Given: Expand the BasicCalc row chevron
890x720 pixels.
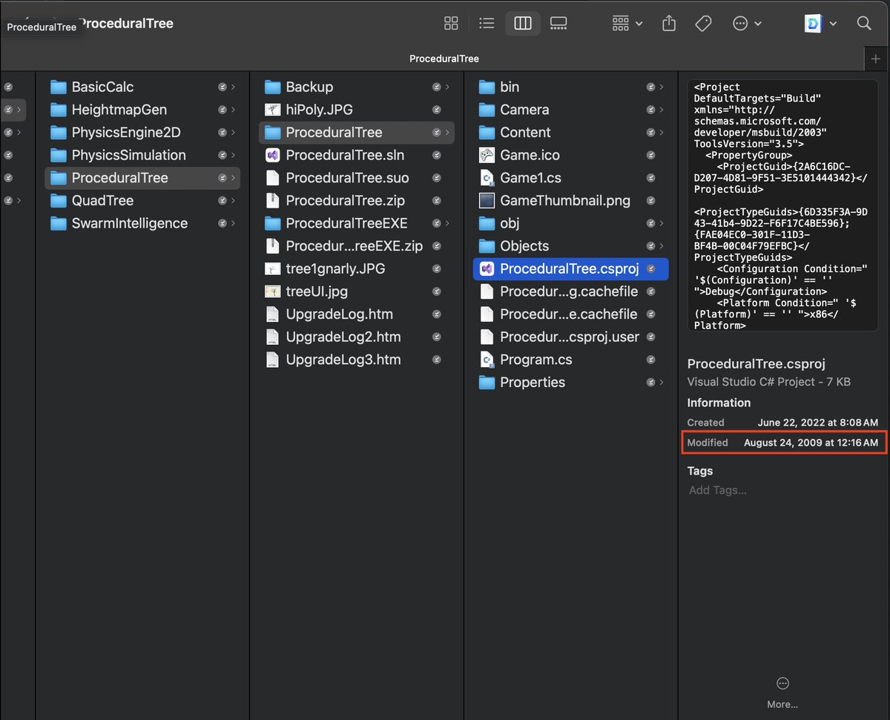Looking at the screenshot, I should [233, 87].
